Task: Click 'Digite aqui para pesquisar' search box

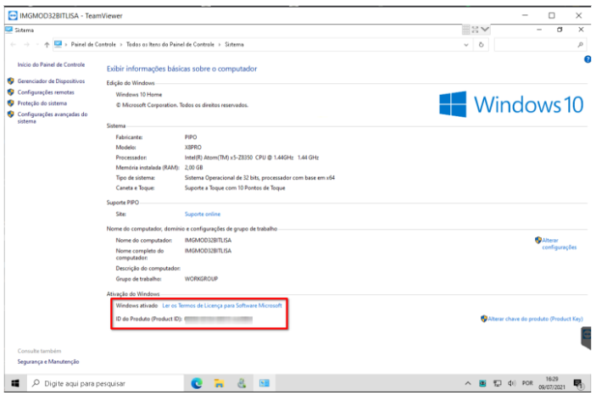Action: pos(105,383)
